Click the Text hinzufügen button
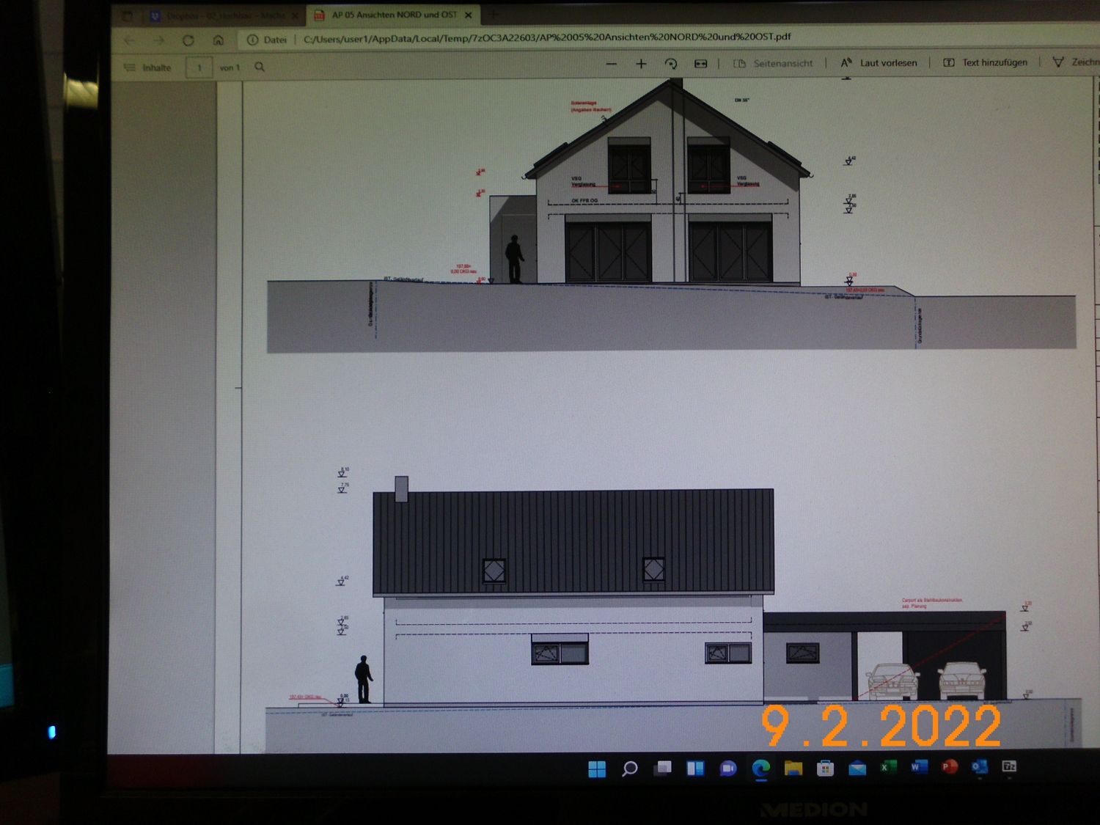 (986, 63)
